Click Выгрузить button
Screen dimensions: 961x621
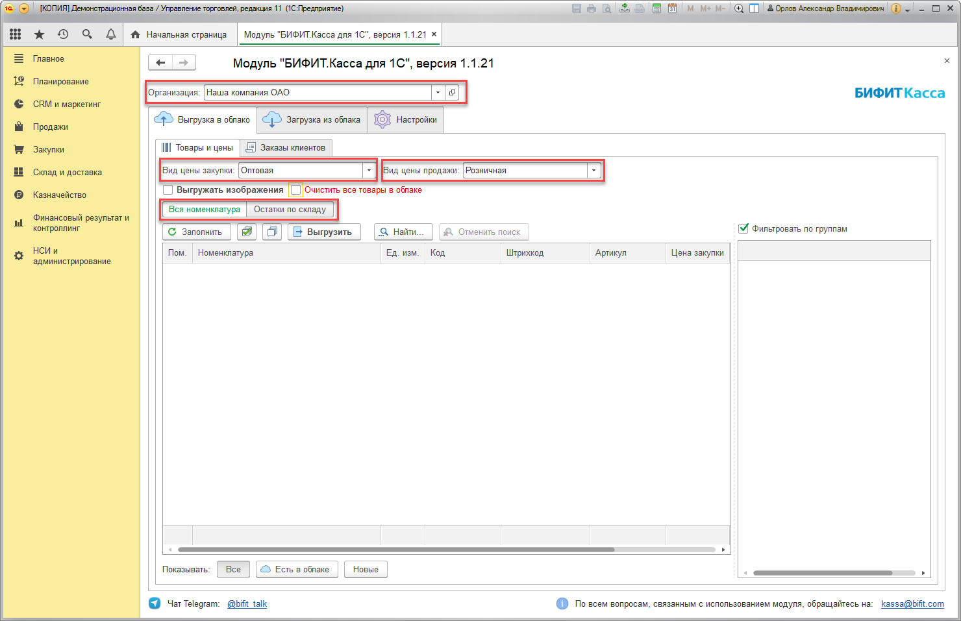tap(324, 232)
